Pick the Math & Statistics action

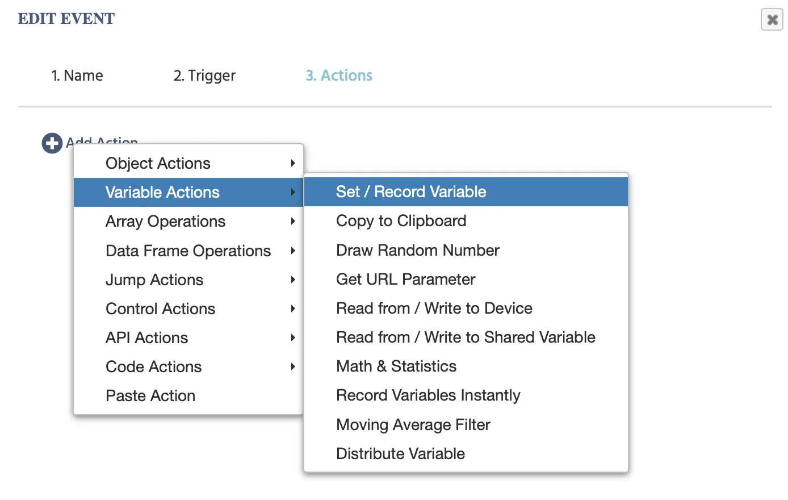[x=396, y=366]
